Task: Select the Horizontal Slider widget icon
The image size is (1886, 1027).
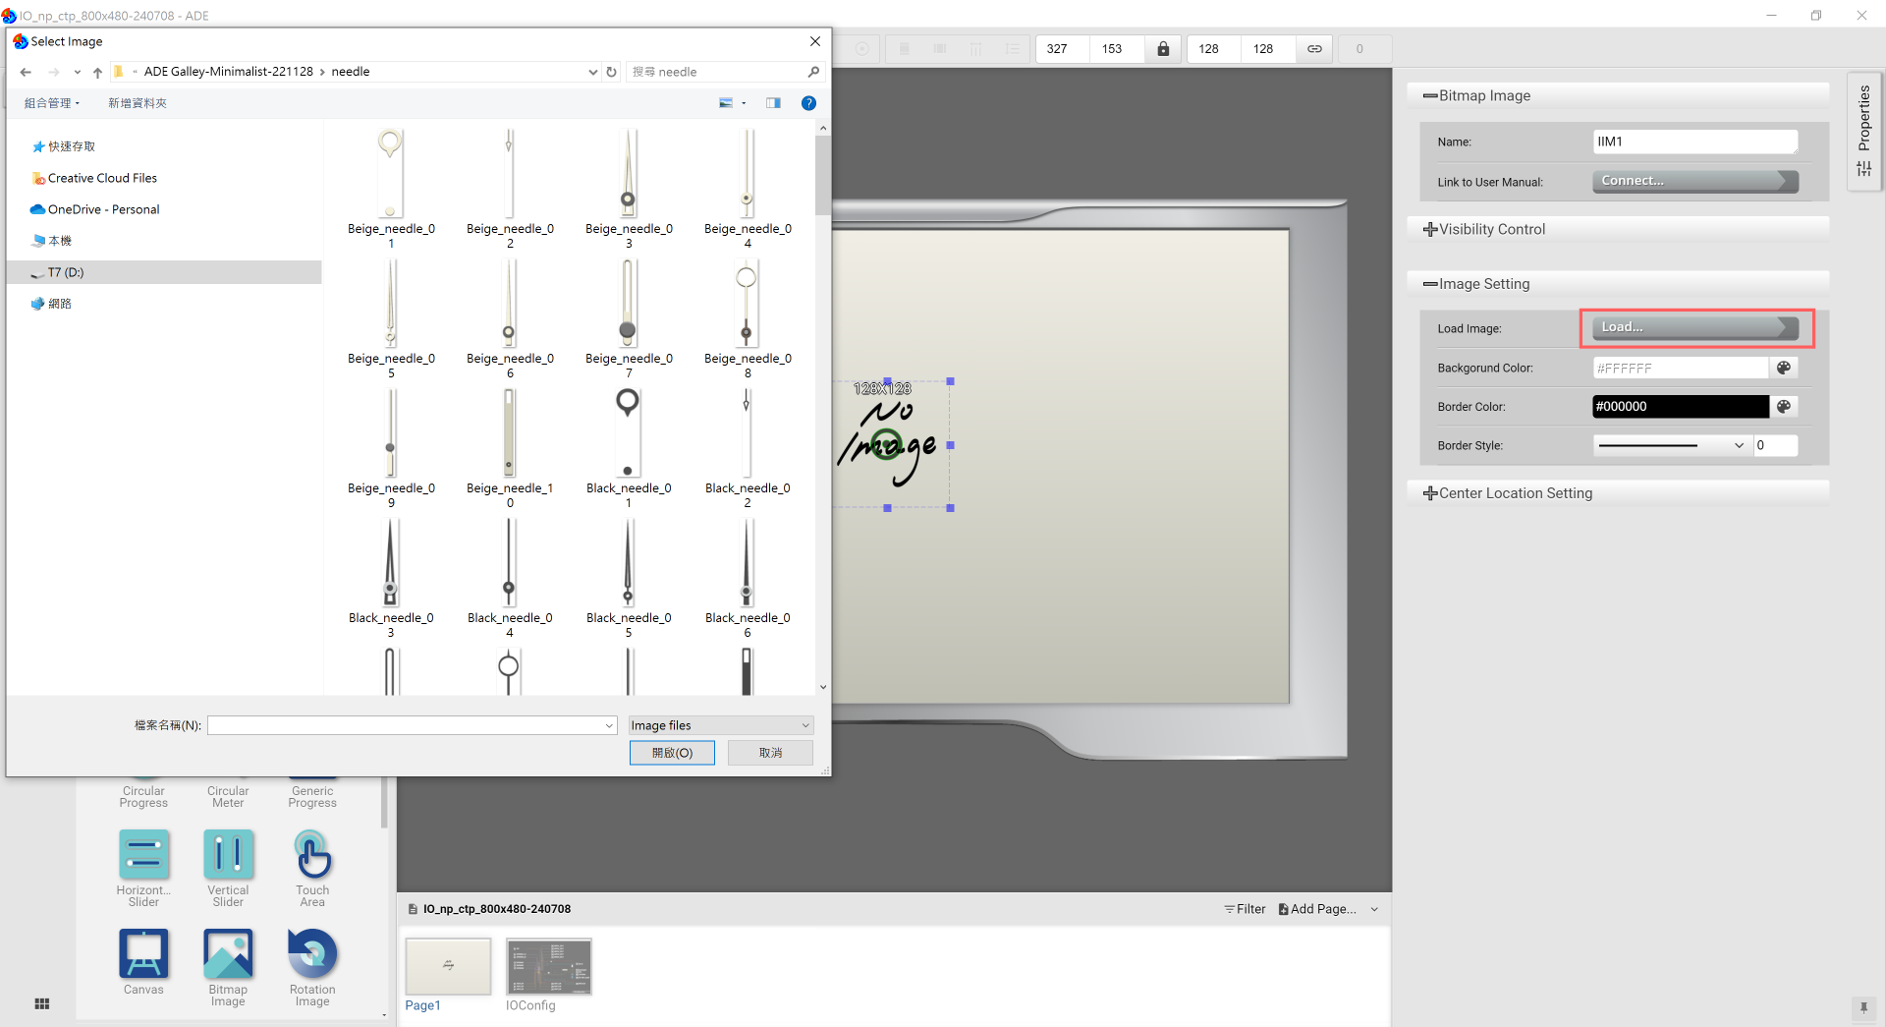Action: [x=143, y=855]
